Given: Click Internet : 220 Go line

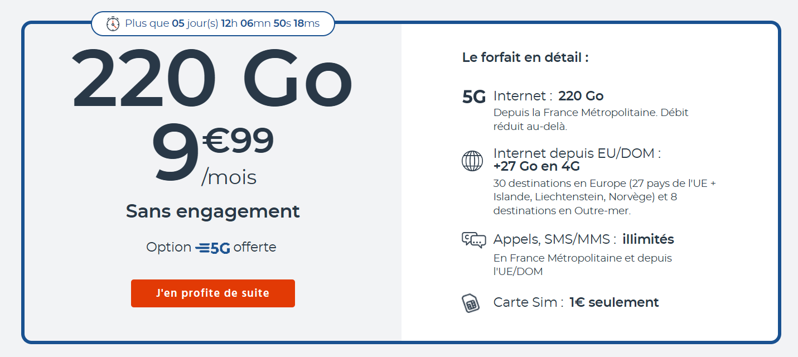Looking at the screenshot, I should coord(548,96).
